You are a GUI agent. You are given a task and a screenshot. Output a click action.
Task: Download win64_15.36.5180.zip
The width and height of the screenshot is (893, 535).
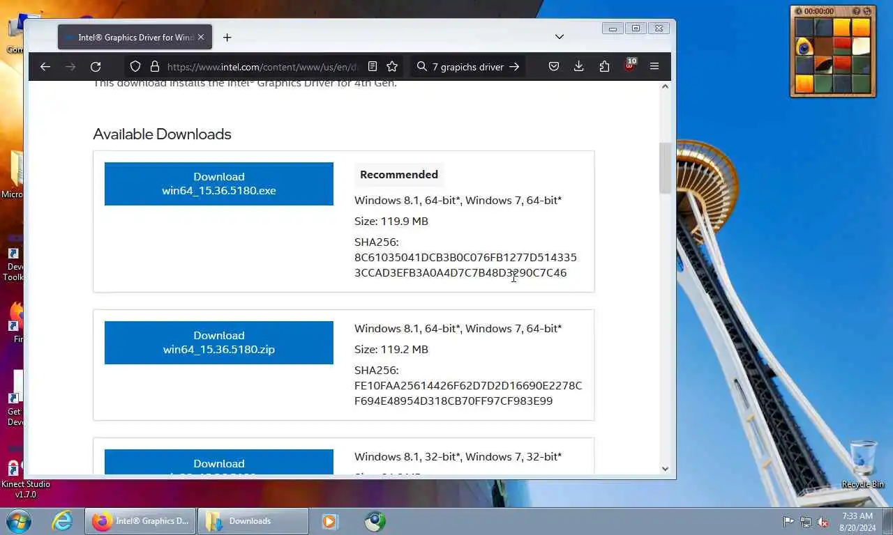[219, 343]
